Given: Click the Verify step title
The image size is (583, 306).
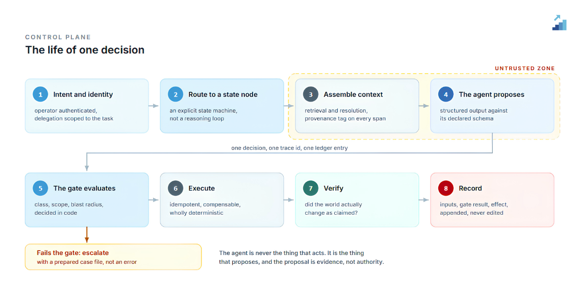Looking at the screenshot, I should pos(334,188).
